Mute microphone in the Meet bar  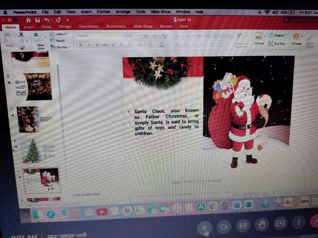click(x=205, y=228)
